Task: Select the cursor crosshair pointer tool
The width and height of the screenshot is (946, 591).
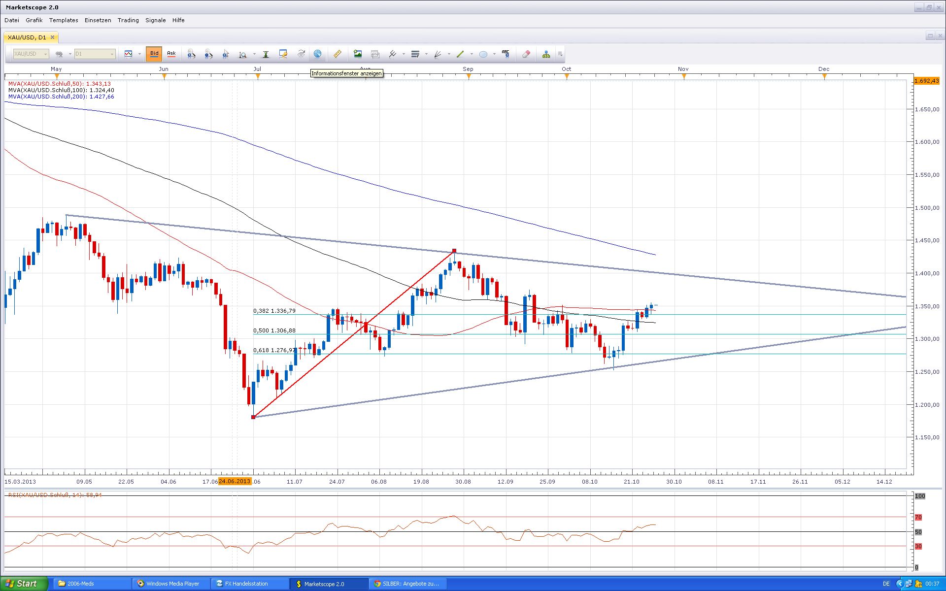Action: click(x=226, y=54)
